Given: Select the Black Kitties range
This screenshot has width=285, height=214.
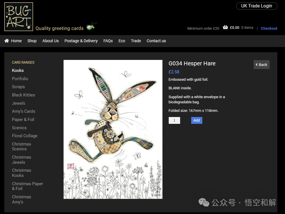Looking at the screenshot, I should pyautogui.click(x=23, y=95).
